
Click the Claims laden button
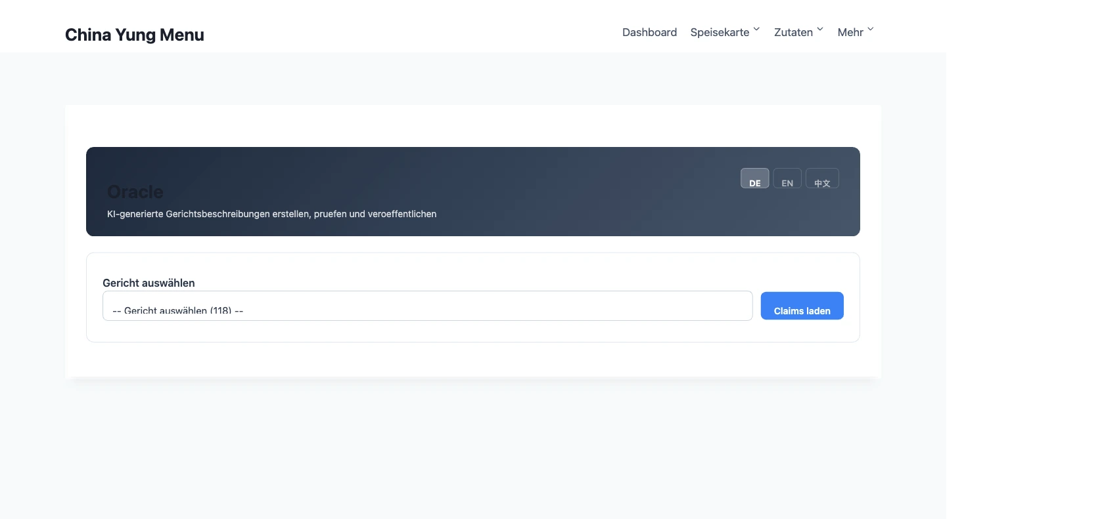802,306
